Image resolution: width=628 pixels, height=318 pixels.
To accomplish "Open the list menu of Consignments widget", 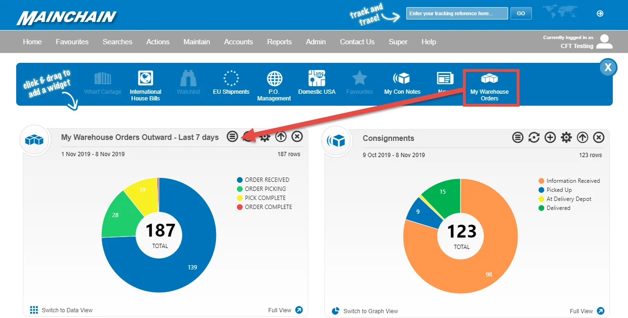I will 518,138.
